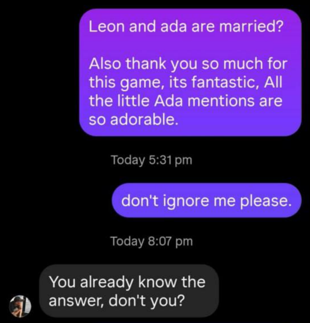Select the 'don't ignore me please.' message bubble
The width and height of the screenshot is (310, 323).
[x=207, y=200]
